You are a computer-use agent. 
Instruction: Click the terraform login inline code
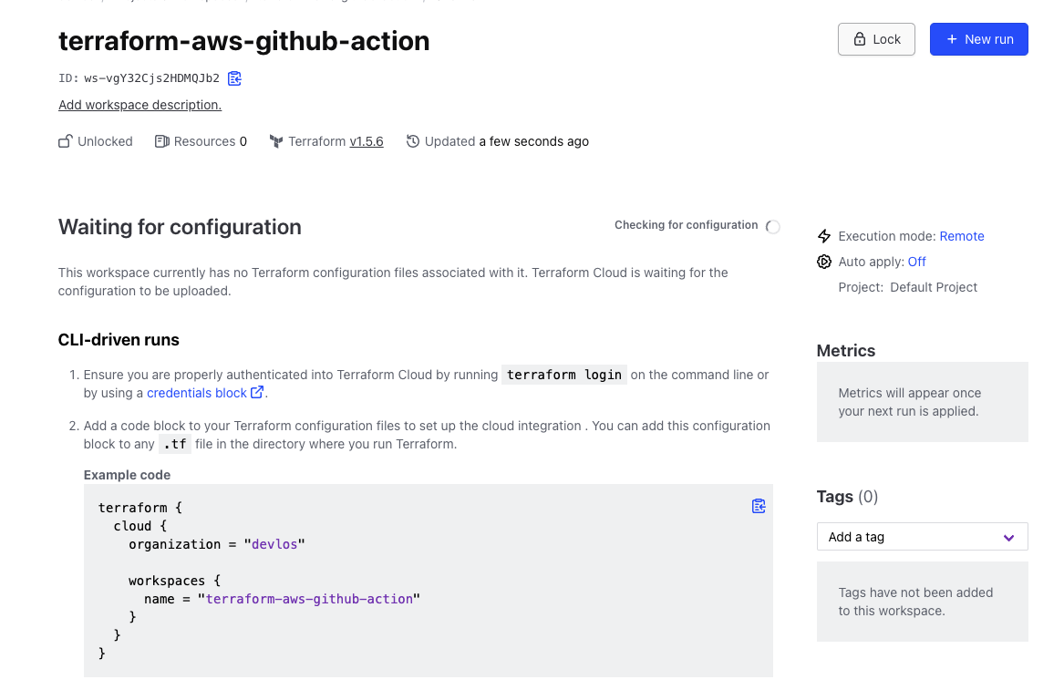563,376
